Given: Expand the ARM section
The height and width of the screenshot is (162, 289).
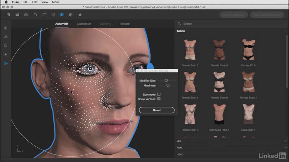Looking at the screenshot, I should point(285,148).
